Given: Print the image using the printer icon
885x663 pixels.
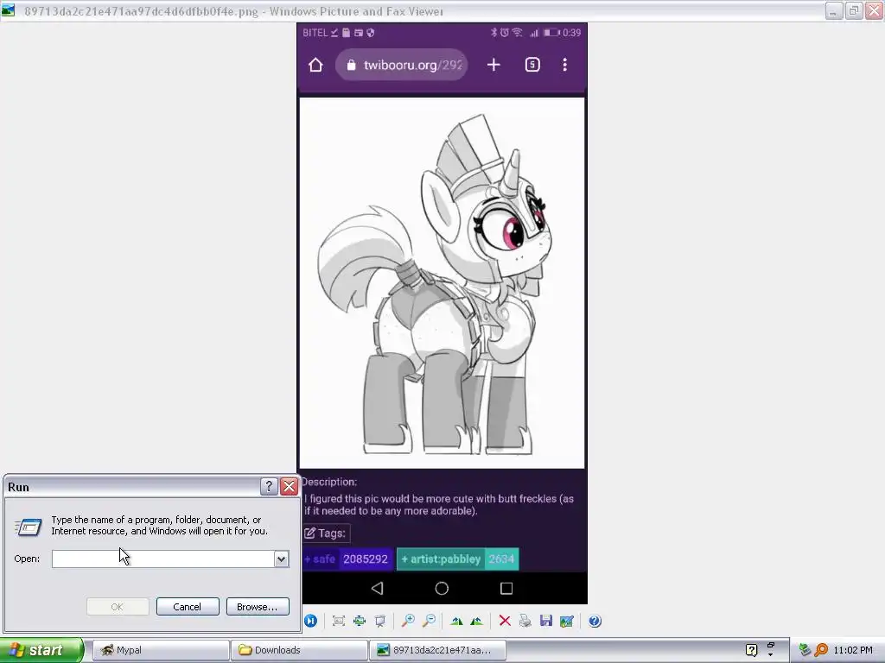Looking at the screenshot, I should 525,621.
